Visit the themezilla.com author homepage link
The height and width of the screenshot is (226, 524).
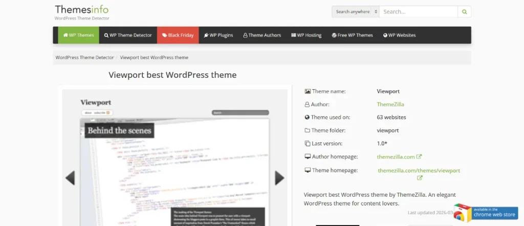point(396,157)
